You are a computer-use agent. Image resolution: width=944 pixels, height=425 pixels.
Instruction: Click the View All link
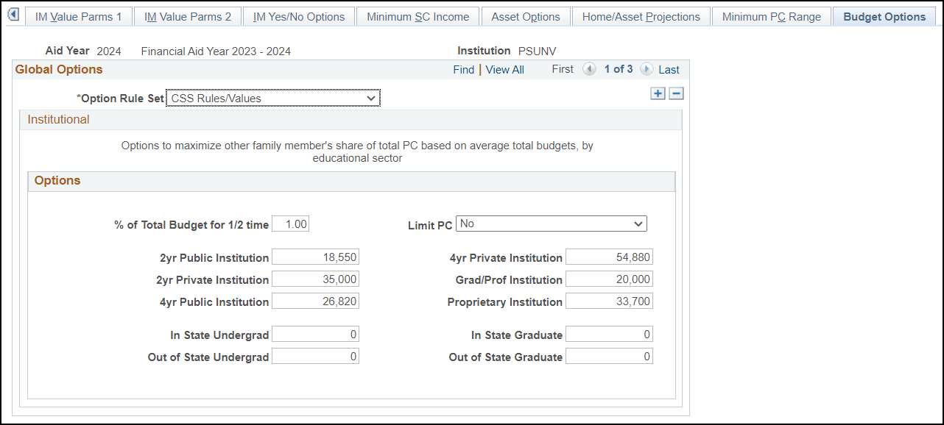point(504,69)
